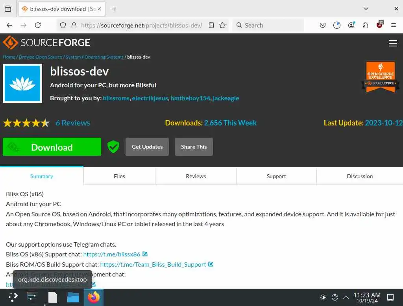This screenshot has width=403, height=306.
Task: Close the Firefox window
Action: coord(396,9)
